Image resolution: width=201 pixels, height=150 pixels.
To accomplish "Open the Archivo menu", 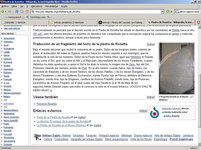I will click(x=5, y=6).
